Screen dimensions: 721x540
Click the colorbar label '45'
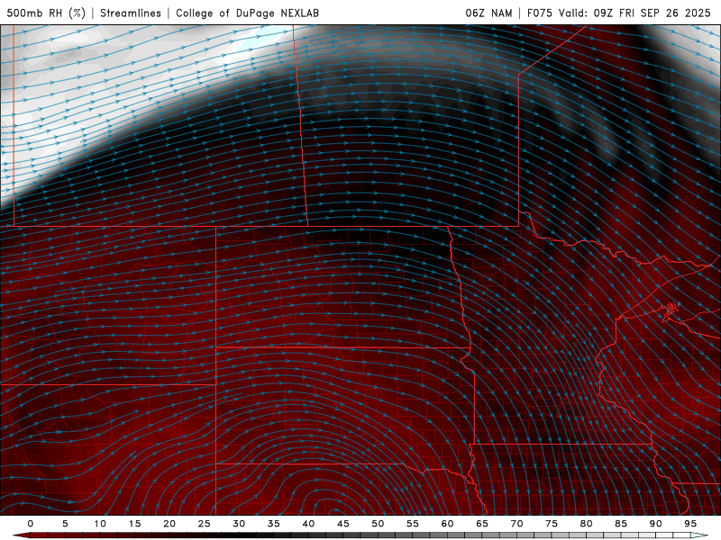pyautogui.click(x=343, y=524)
